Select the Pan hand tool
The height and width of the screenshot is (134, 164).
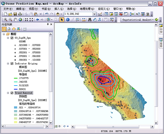click(x=15, y=20)
